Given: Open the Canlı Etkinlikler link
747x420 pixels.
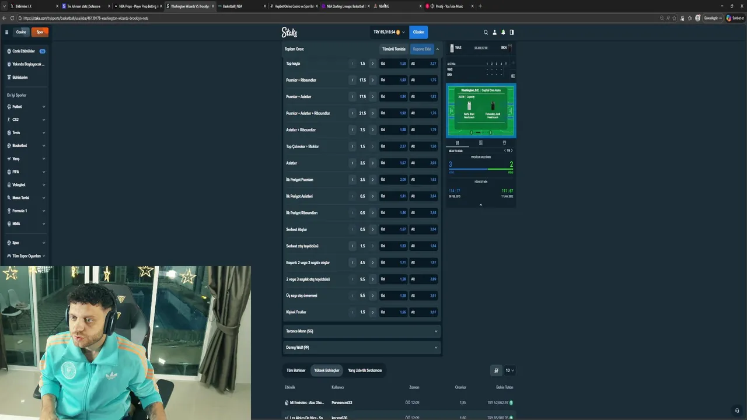Looking at the screenshot, I should point(24,51).
